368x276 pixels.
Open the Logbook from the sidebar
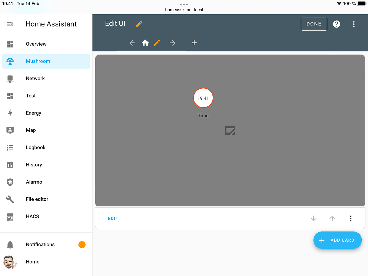35,147
